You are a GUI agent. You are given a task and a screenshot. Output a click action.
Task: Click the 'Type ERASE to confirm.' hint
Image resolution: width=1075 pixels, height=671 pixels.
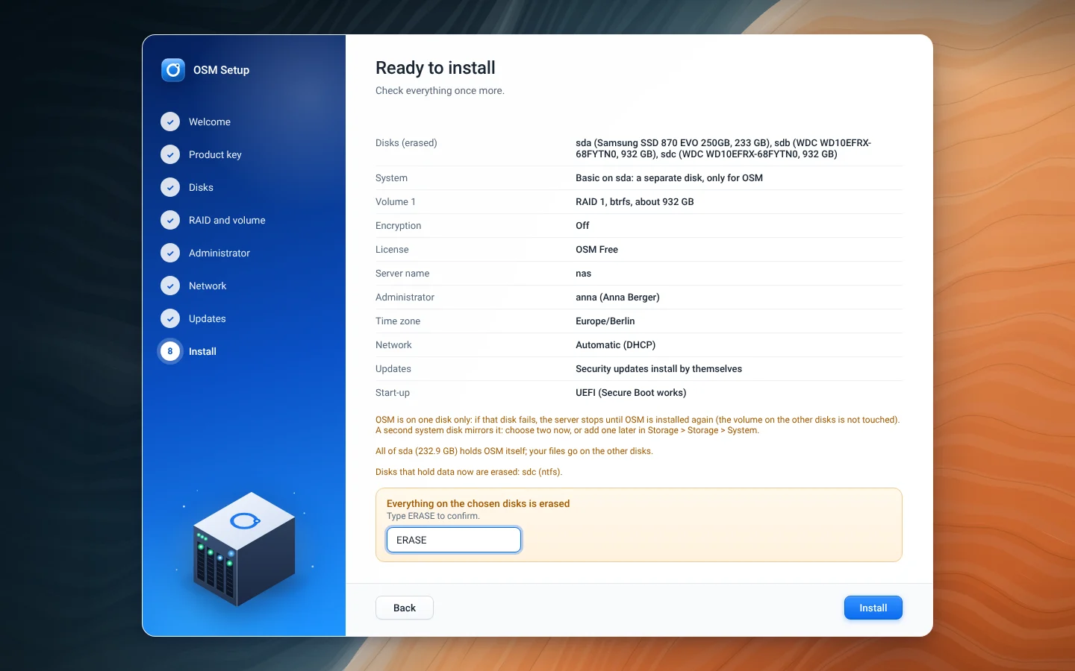point(433,516)
